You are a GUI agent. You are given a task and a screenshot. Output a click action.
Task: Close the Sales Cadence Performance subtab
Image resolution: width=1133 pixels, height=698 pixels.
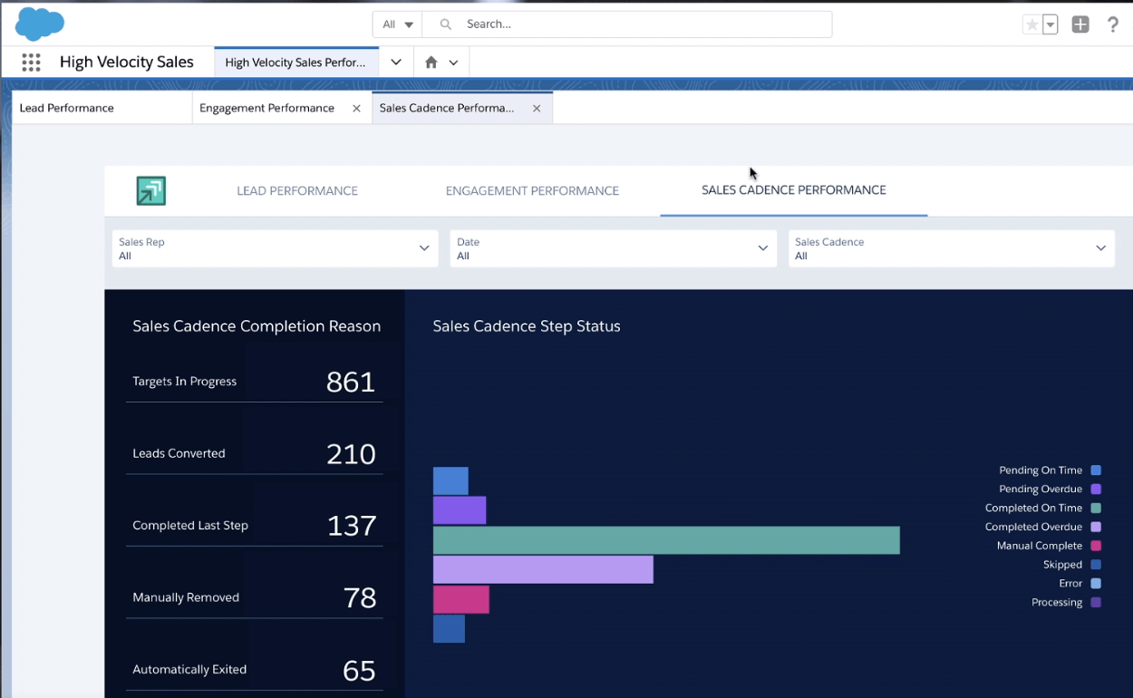537,108
